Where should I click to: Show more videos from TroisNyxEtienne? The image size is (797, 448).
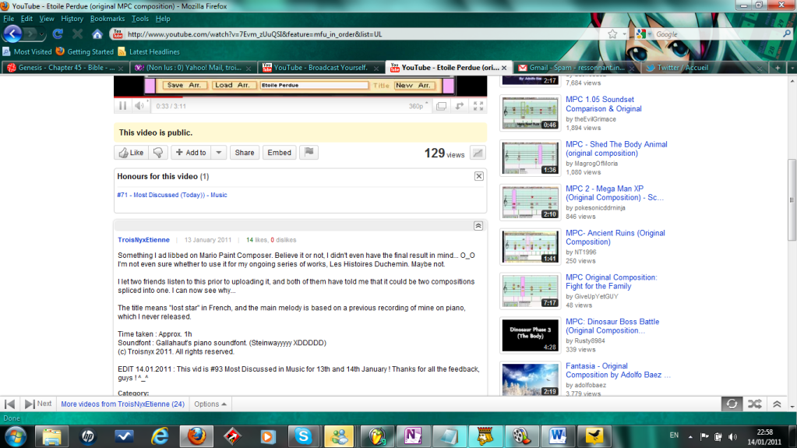click(x=122, y=404)
